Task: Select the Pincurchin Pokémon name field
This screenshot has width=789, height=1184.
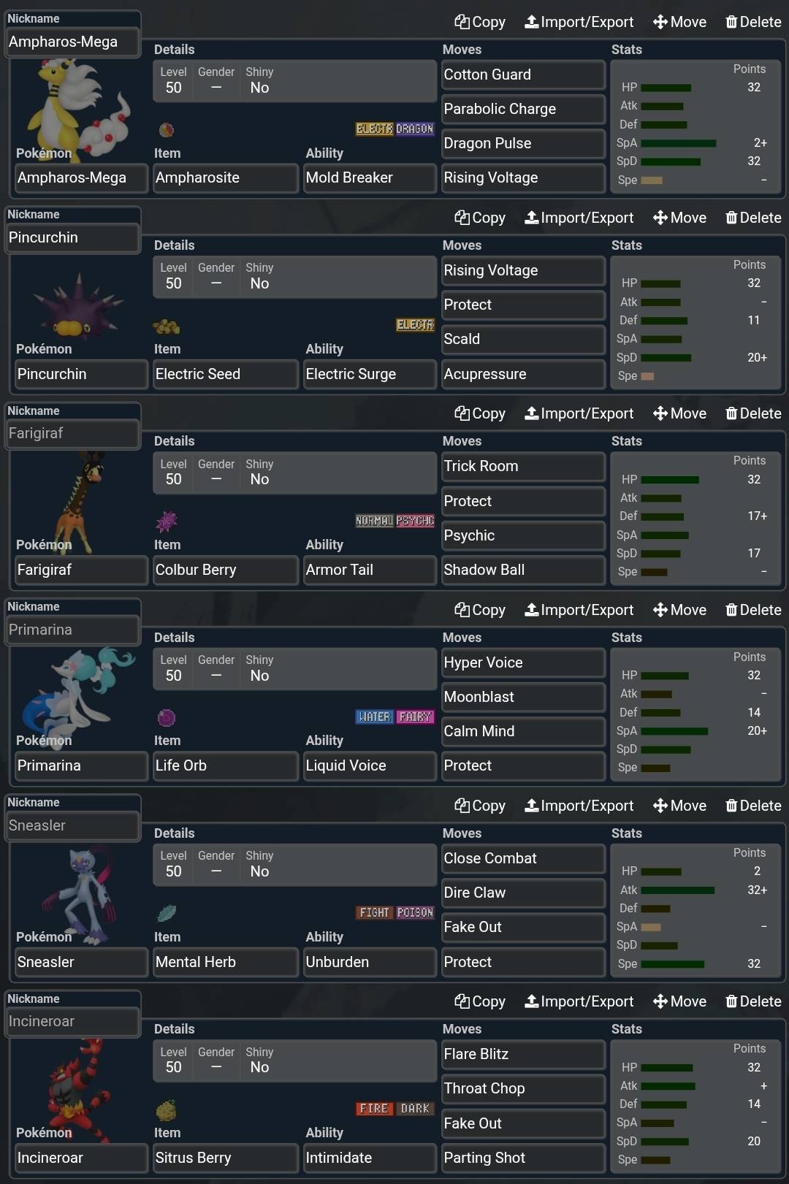Action: click(81, 374)
